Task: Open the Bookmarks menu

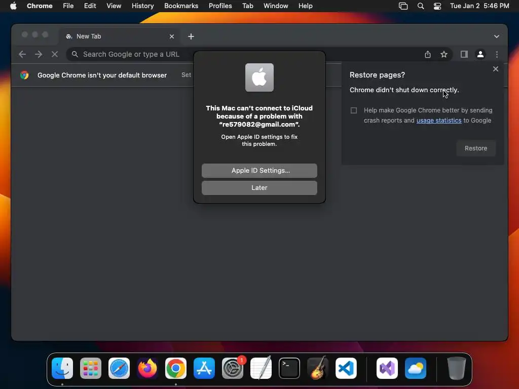Action: point(181,6)
